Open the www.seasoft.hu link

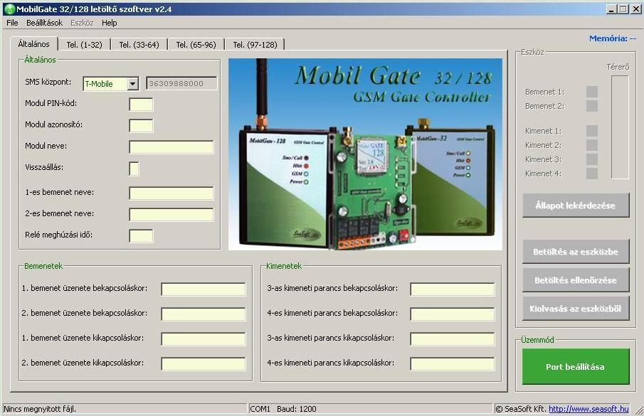click(x=588, y=409)
